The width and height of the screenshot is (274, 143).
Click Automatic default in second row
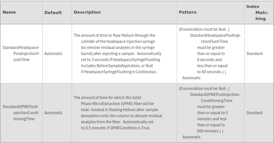(x=53, y=113)
